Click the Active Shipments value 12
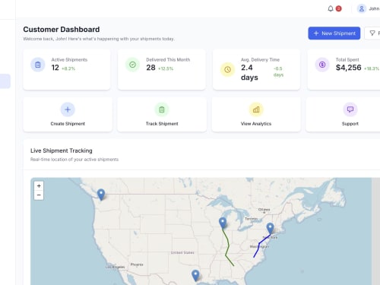This screenshot has width=380, height=285. [55, 68]
